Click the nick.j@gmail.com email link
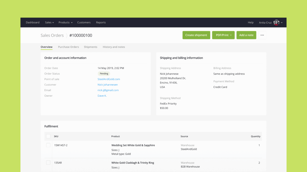This screenshot has width=307, height=172. click(108, 90)
